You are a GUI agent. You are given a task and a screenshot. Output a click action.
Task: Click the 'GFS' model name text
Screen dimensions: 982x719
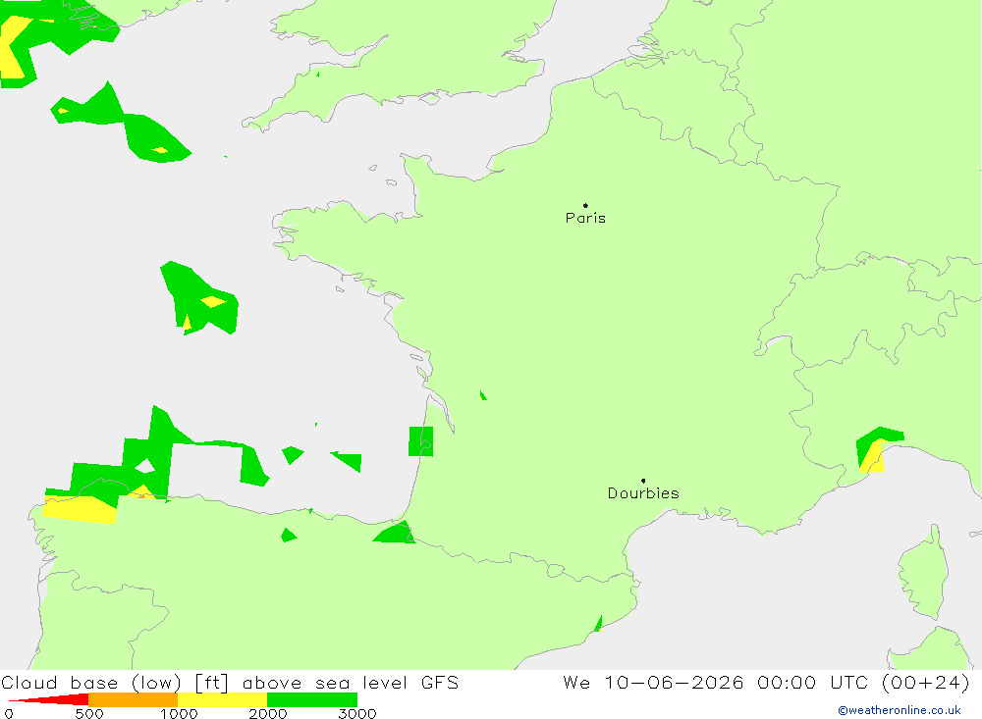(440, 682)
